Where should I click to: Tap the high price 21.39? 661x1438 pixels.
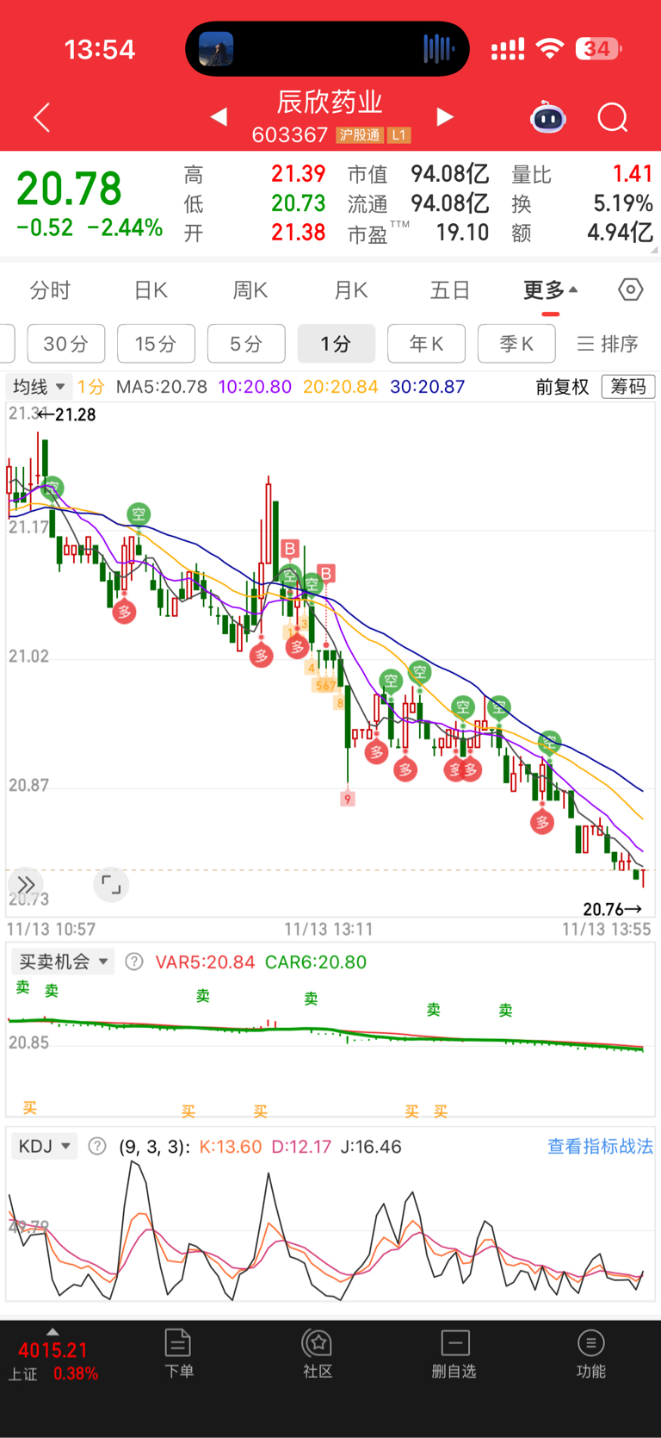tap(298, 174)
